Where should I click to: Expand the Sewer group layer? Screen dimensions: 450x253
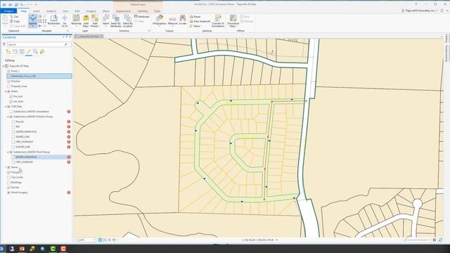pyautogui.click(x=6, y=167)
